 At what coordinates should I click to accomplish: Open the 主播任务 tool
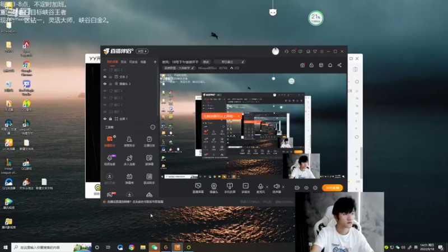point(149,141)
